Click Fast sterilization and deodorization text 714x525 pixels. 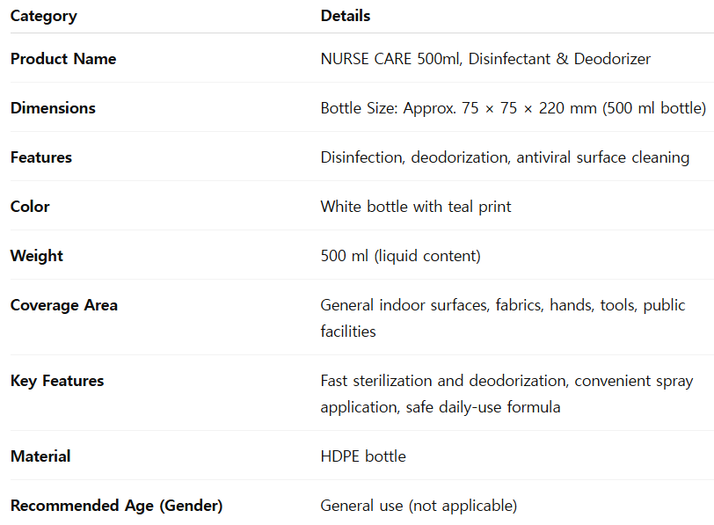click(506, 393)
